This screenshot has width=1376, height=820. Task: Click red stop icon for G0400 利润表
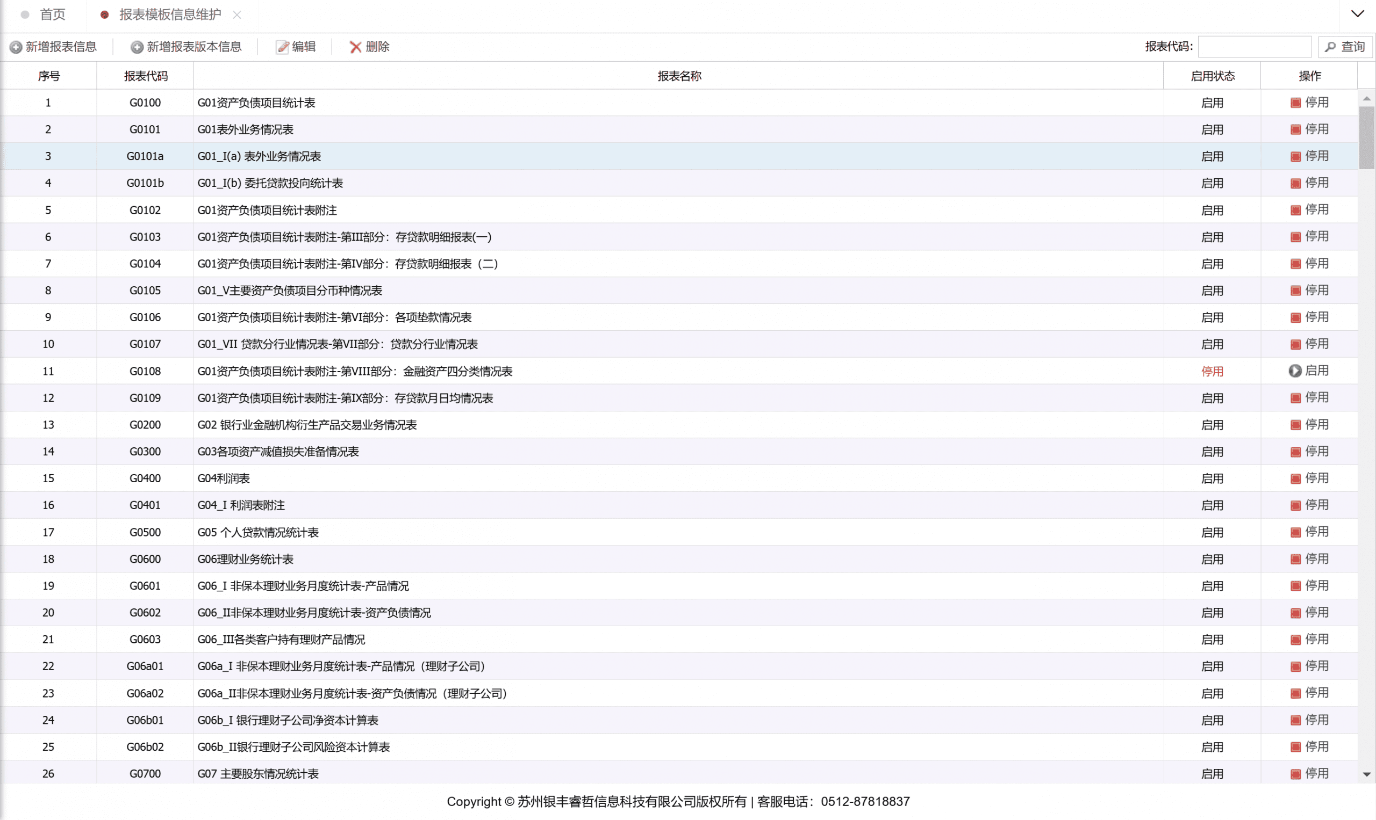(1295, 478)
